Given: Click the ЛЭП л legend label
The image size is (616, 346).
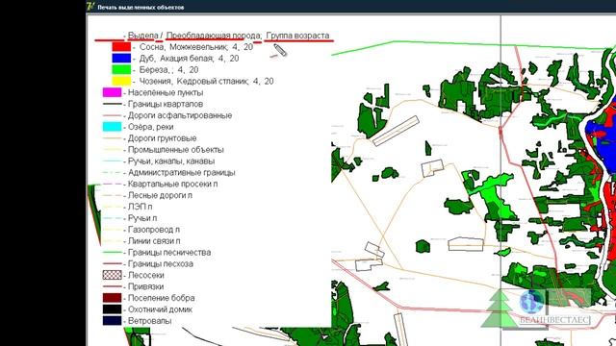Looking at the screenshot, I should pos(140,207).
